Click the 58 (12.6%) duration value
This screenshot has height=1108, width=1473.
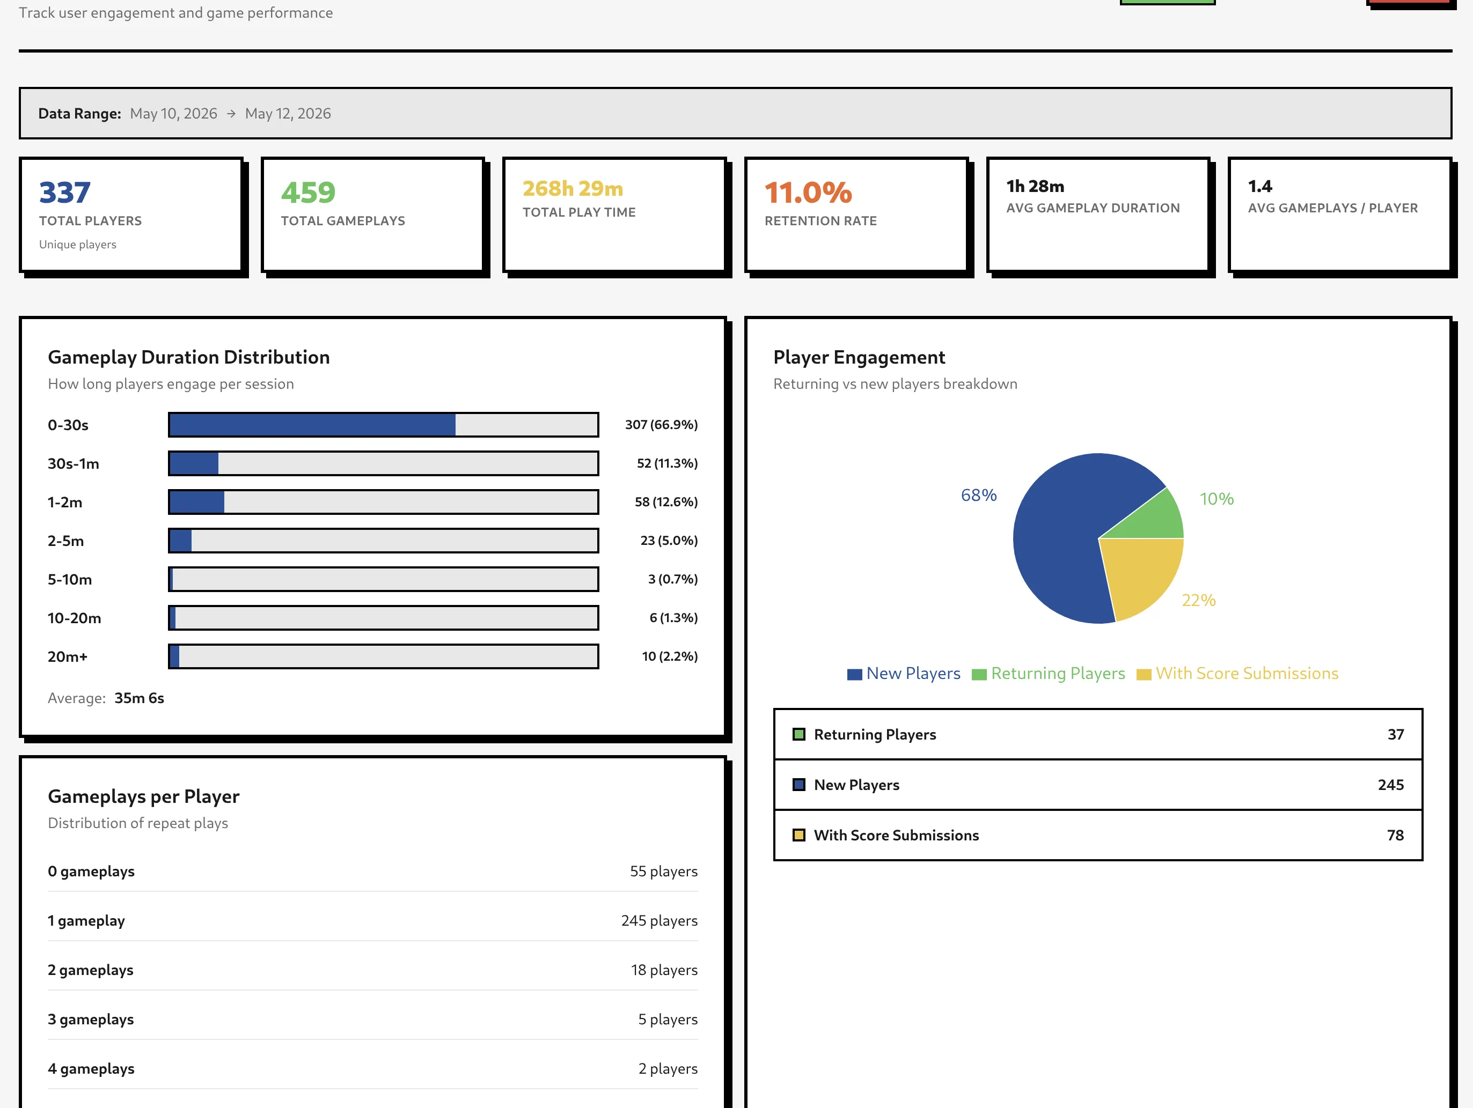666,502
